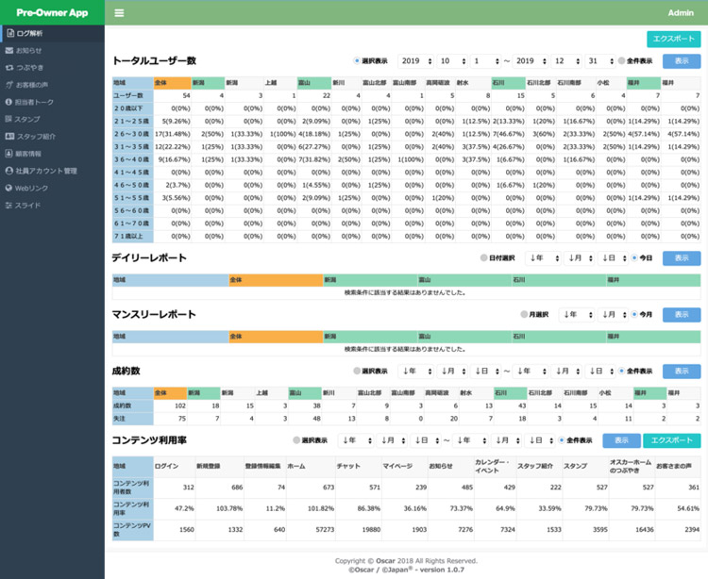Click 表示 button for 成約数
Viewport: 708px width, 579px height.
click(x=682, y=372)
